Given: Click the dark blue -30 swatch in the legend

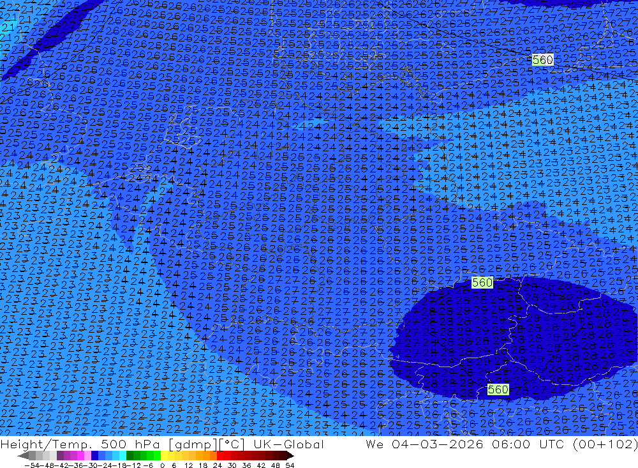Looking at the screenshot, I should pyautogui.click(x=94, y=456).
